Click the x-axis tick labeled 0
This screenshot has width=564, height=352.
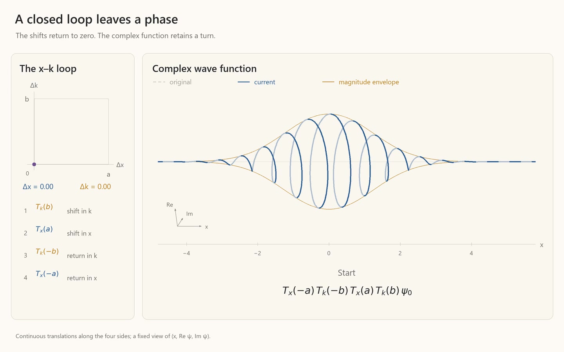329,253
